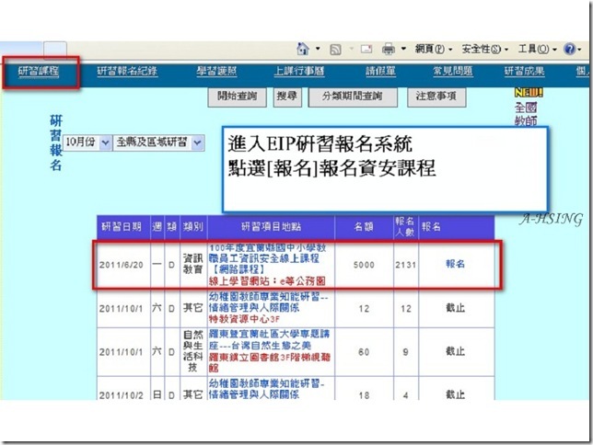Open the RSS feeds icon
This screenshot has height=445, width=593.
[335, 50]
